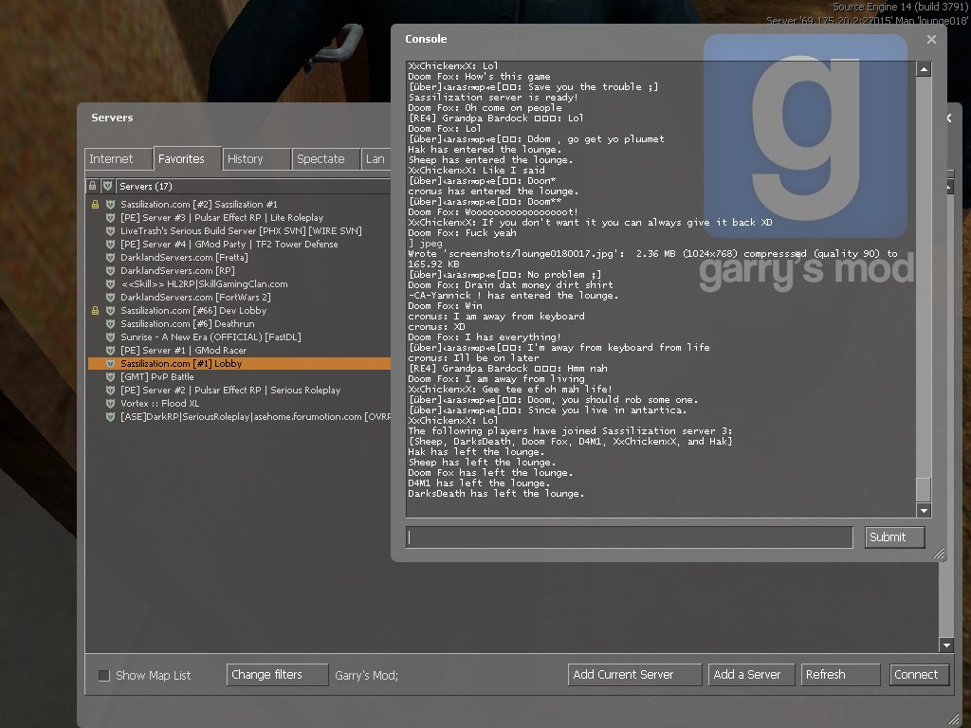This screenshot has width=971, height=728.
Task: Focus the console command input field
Action: tap(629, 537)
